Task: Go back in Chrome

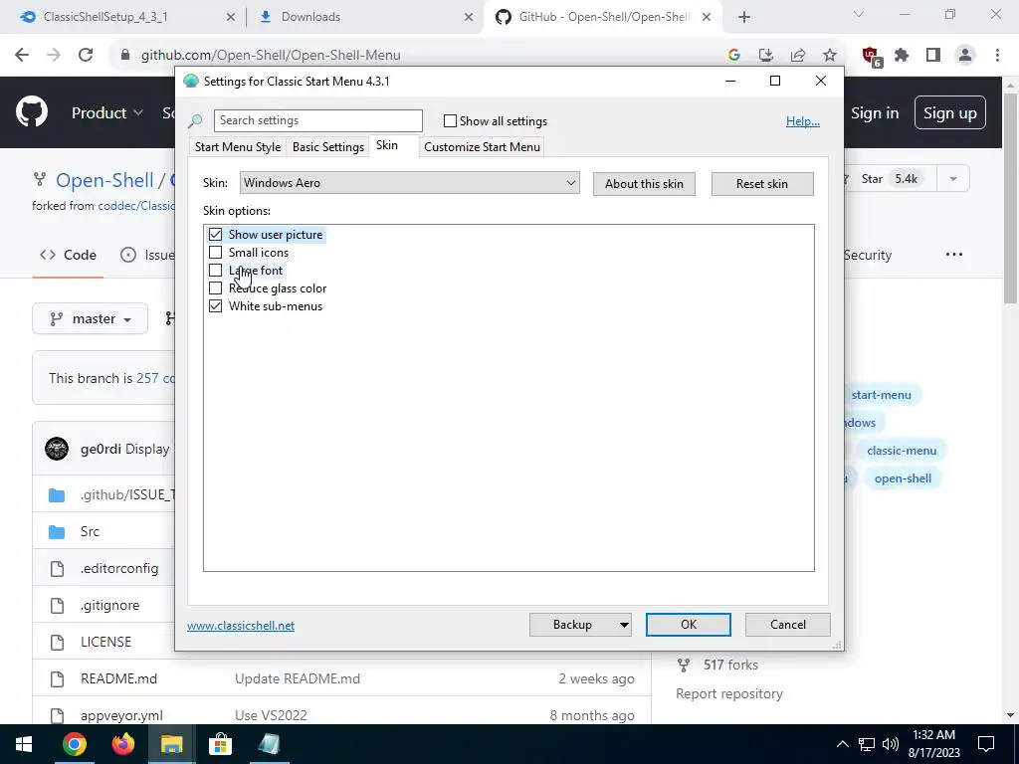Action: click(x=22, y=56)
